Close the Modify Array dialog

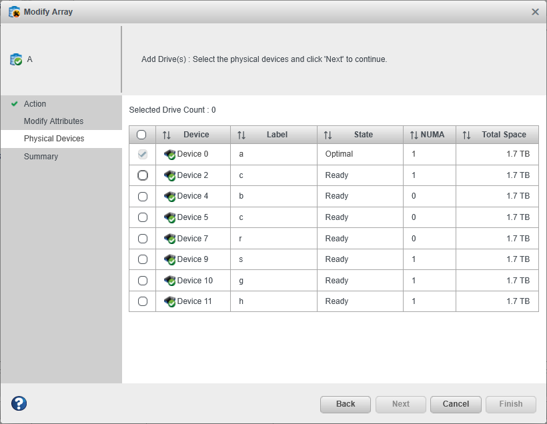coord(535,12)
